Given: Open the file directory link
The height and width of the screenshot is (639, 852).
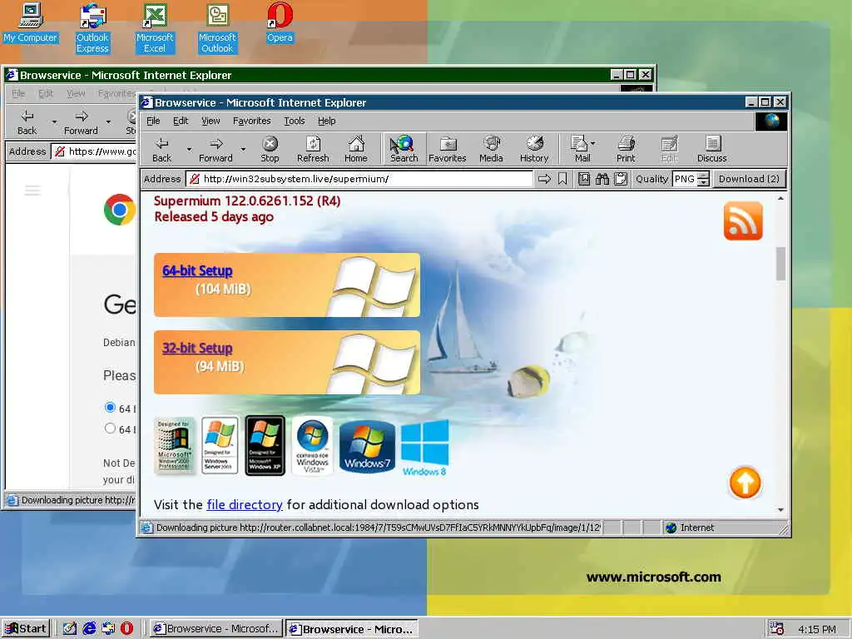Looking at the screenshot, I should click(x=245, y=504).
